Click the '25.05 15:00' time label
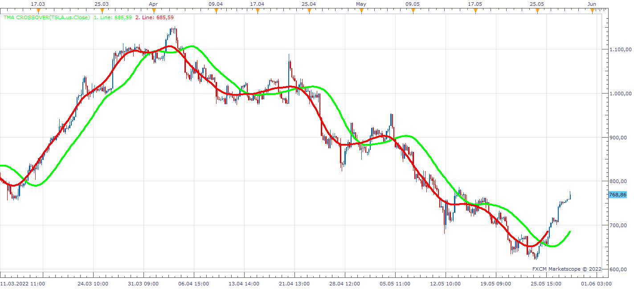The height and width of the screenshot is (289, 634). [546, 284]
